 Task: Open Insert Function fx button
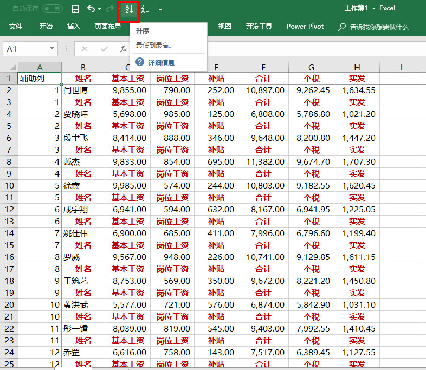click(x=124, y=49)
